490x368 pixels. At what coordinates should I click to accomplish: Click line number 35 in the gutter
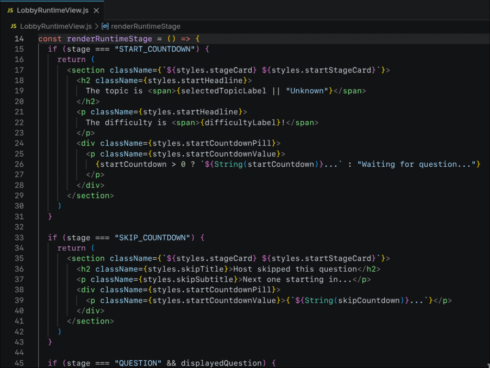(x=19, y=258)
